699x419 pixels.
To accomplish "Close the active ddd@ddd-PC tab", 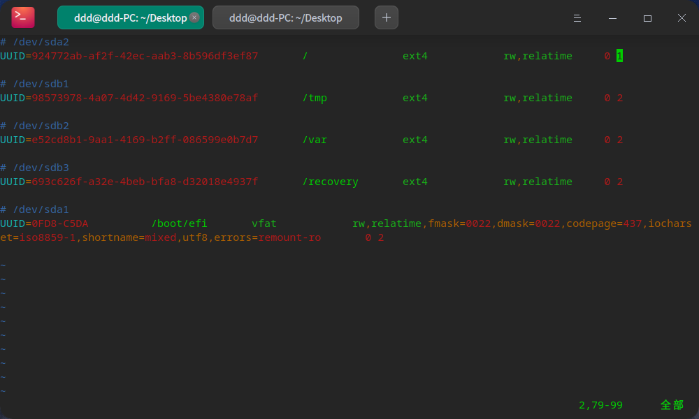I will click(x=194, y=18).
